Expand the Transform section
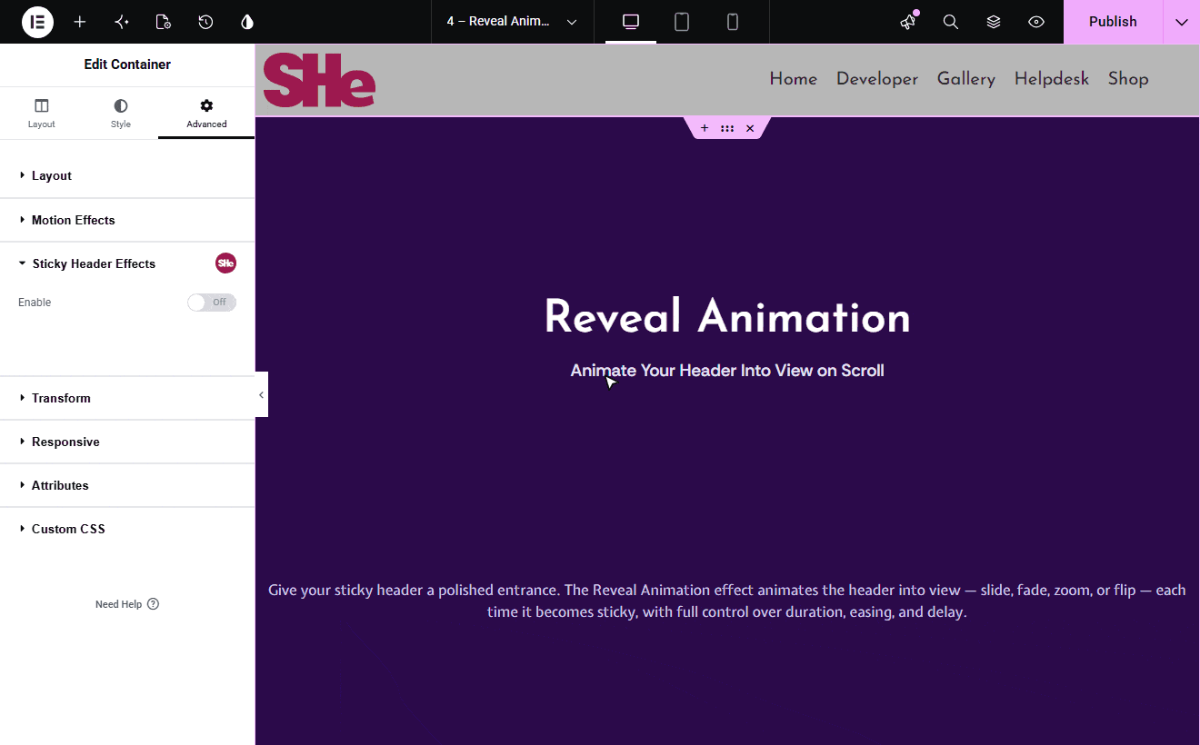The width and height of the screenshot is (1200, 745). [127, 398]
